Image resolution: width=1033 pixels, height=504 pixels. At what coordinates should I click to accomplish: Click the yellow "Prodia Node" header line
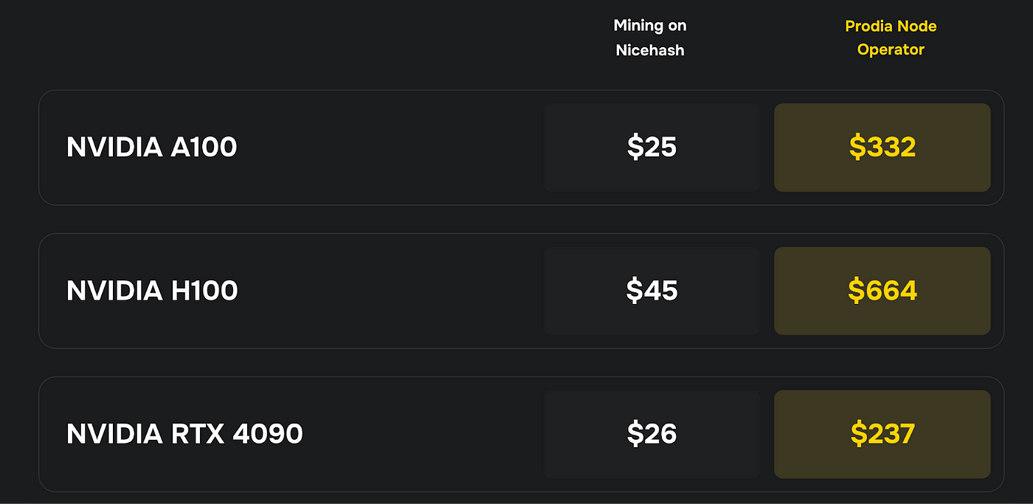click(x=891, y=27)
